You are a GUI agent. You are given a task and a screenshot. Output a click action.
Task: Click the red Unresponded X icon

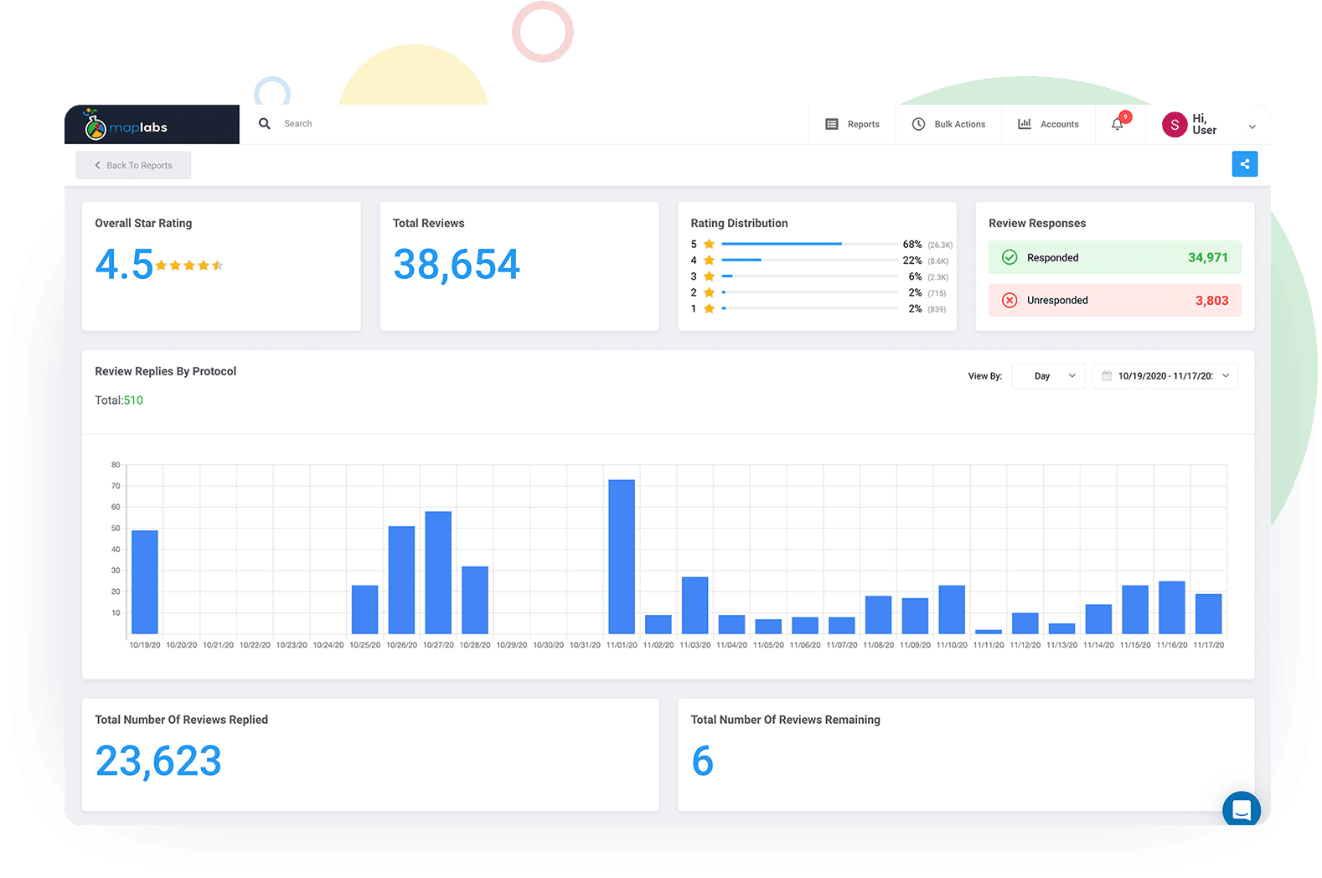pyautogui.click(x=1010, y=301)
